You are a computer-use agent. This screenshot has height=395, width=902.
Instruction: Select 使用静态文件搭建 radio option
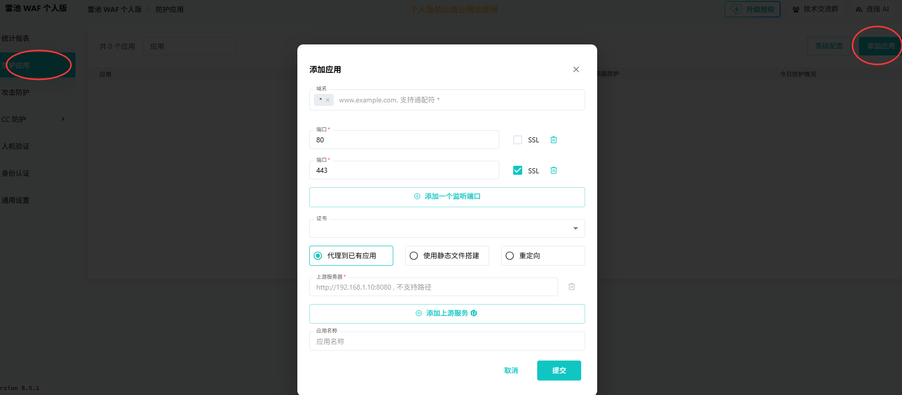[x=414, y=256]
